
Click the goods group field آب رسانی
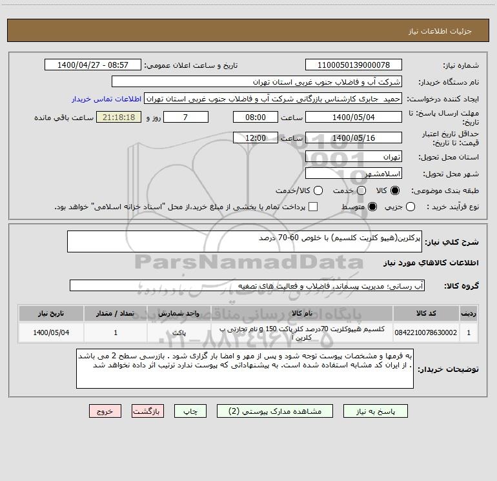(247, 285)
